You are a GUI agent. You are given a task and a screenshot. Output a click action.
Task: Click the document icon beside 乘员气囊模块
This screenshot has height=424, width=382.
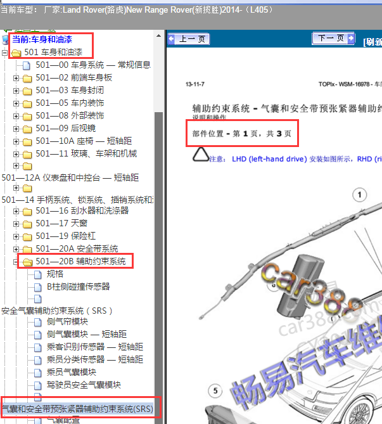coord(37,373)
